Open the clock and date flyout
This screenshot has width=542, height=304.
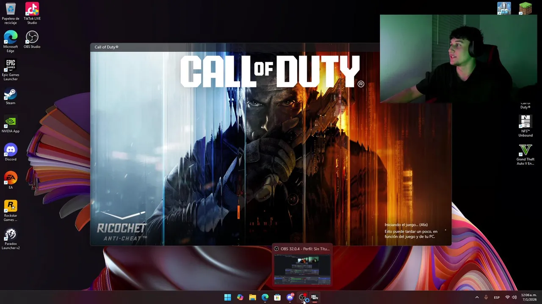[x=529, y=297]
